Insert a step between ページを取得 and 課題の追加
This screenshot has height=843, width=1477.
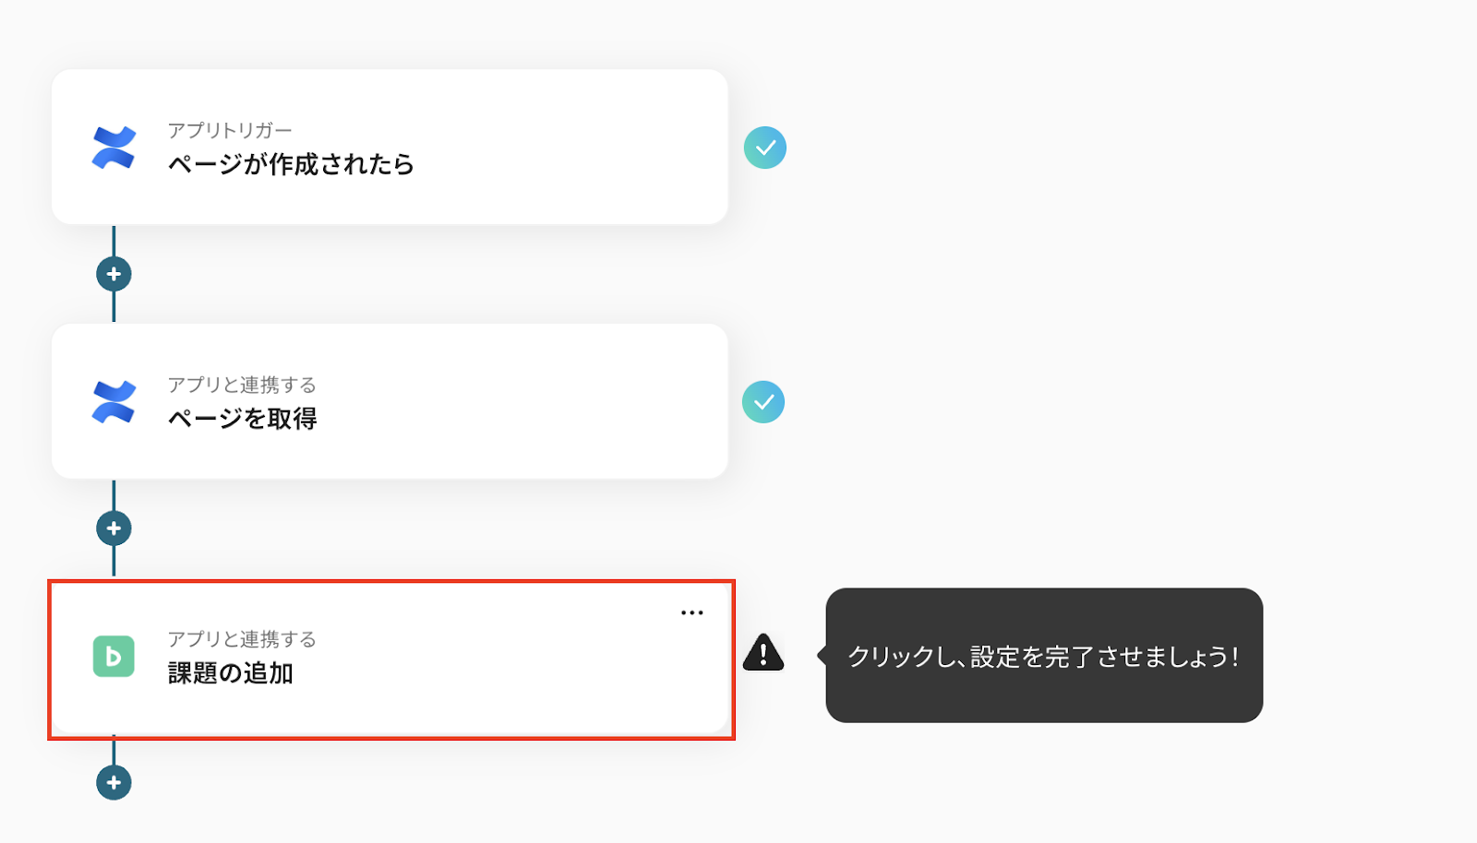click(x=114, y=528)
